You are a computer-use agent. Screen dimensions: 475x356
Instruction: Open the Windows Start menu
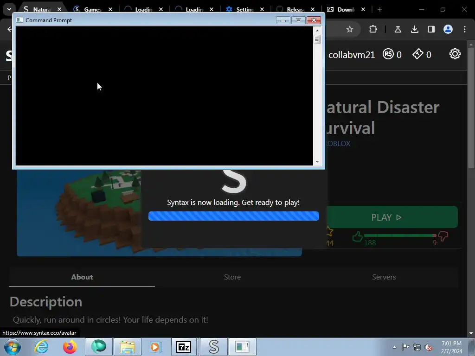pyautogui.click(x=12, y=347)
